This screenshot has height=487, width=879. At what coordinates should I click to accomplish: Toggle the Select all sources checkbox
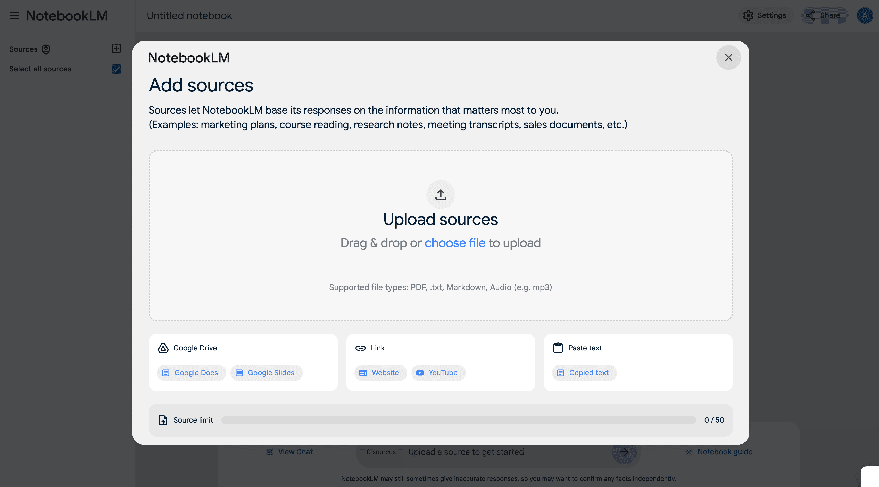(x=116, y=69)
